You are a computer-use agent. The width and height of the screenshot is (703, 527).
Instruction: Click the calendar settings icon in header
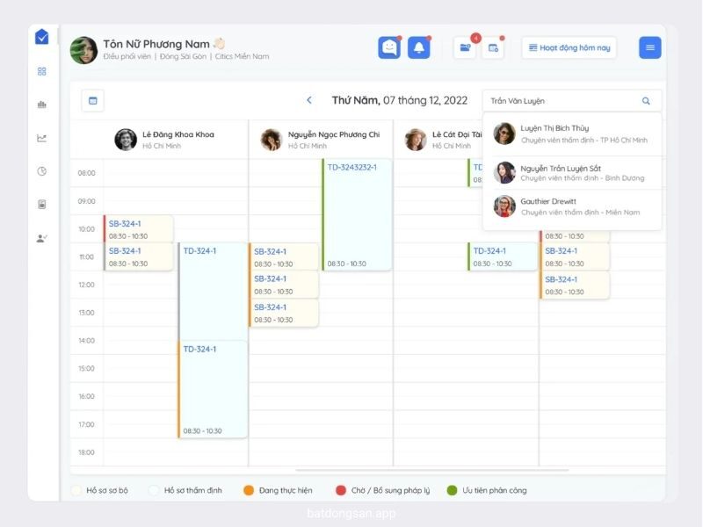493,47
